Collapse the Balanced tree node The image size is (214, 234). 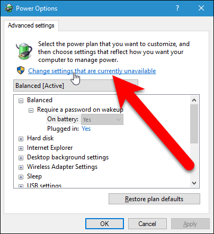(x=21, y=101)
